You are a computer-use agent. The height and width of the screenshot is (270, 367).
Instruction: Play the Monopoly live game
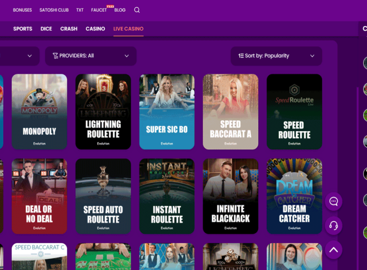click(39, 111)
